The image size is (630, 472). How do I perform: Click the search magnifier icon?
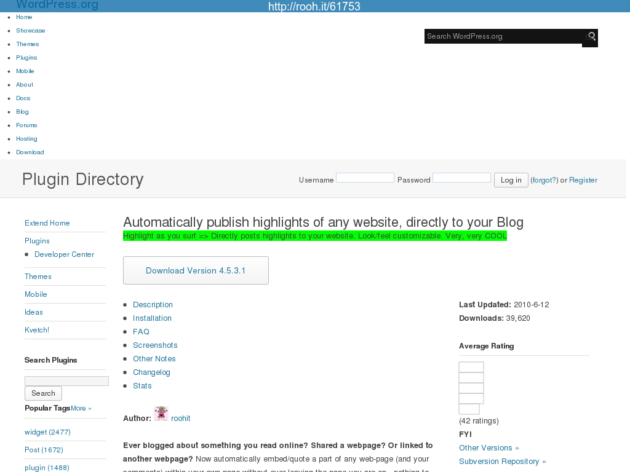click(x=591, y=37)
